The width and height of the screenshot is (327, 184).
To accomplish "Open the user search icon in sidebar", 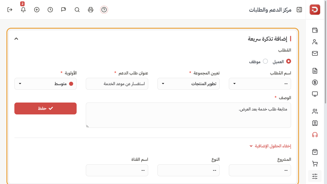I will point(315,42).
